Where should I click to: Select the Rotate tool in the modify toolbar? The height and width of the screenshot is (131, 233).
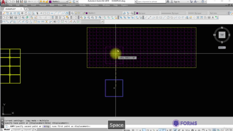tap(26, 13)
